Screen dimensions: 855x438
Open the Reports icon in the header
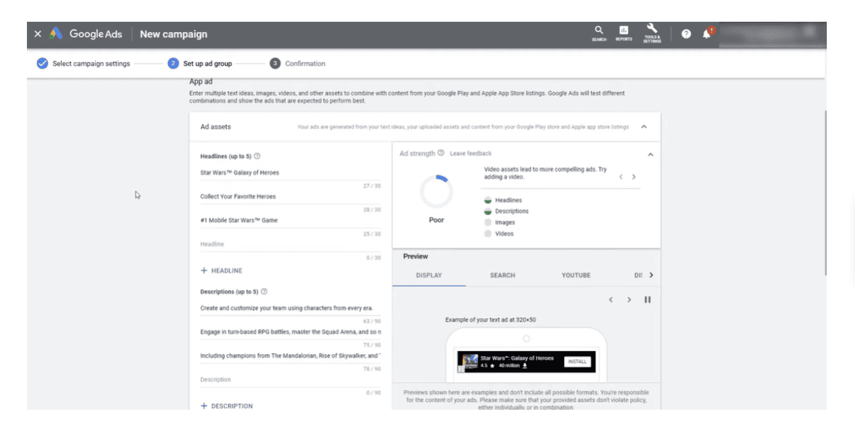click(624, 34)
